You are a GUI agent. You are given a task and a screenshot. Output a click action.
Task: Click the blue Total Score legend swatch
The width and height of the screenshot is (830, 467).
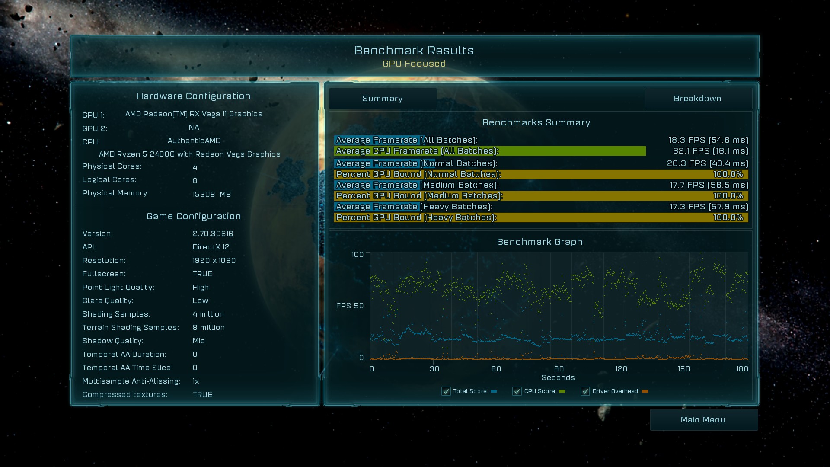pos(494,391)
